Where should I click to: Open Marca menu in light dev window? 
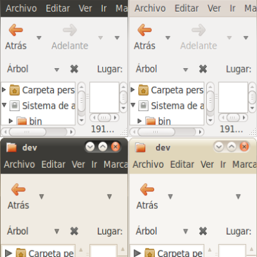[x=245, y=164]
